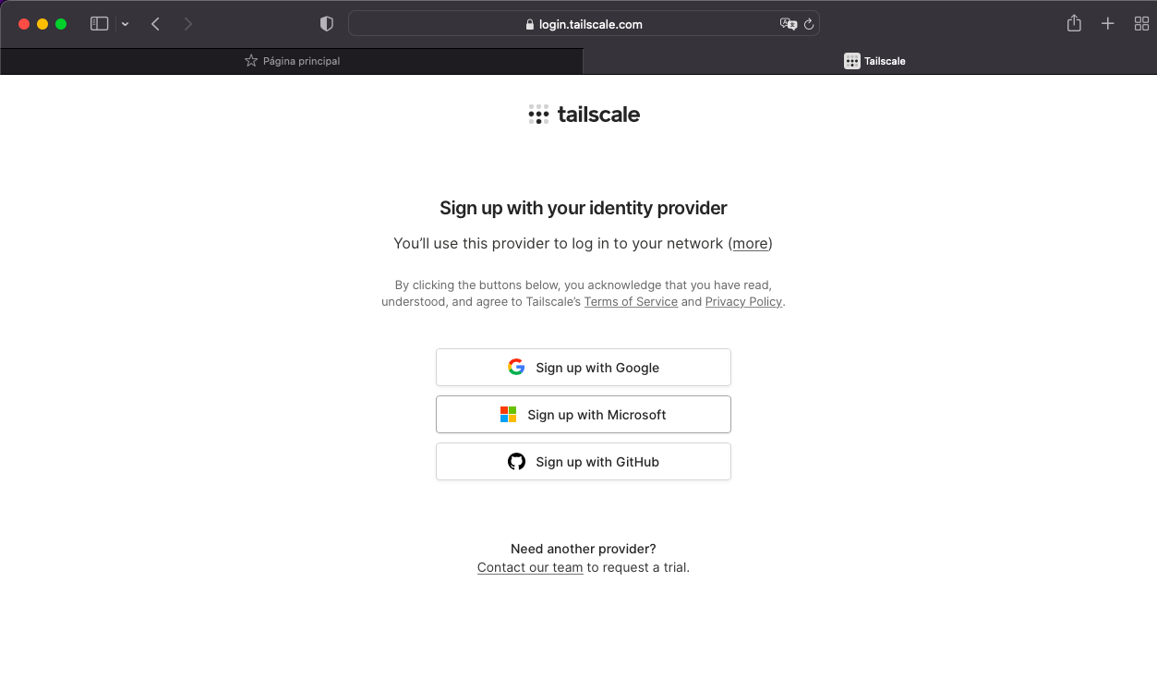Image resolution: width=1157 pixels, height=691 pixels.
Task: Open the "more" link about providers
Action: (x=750, y=244)
